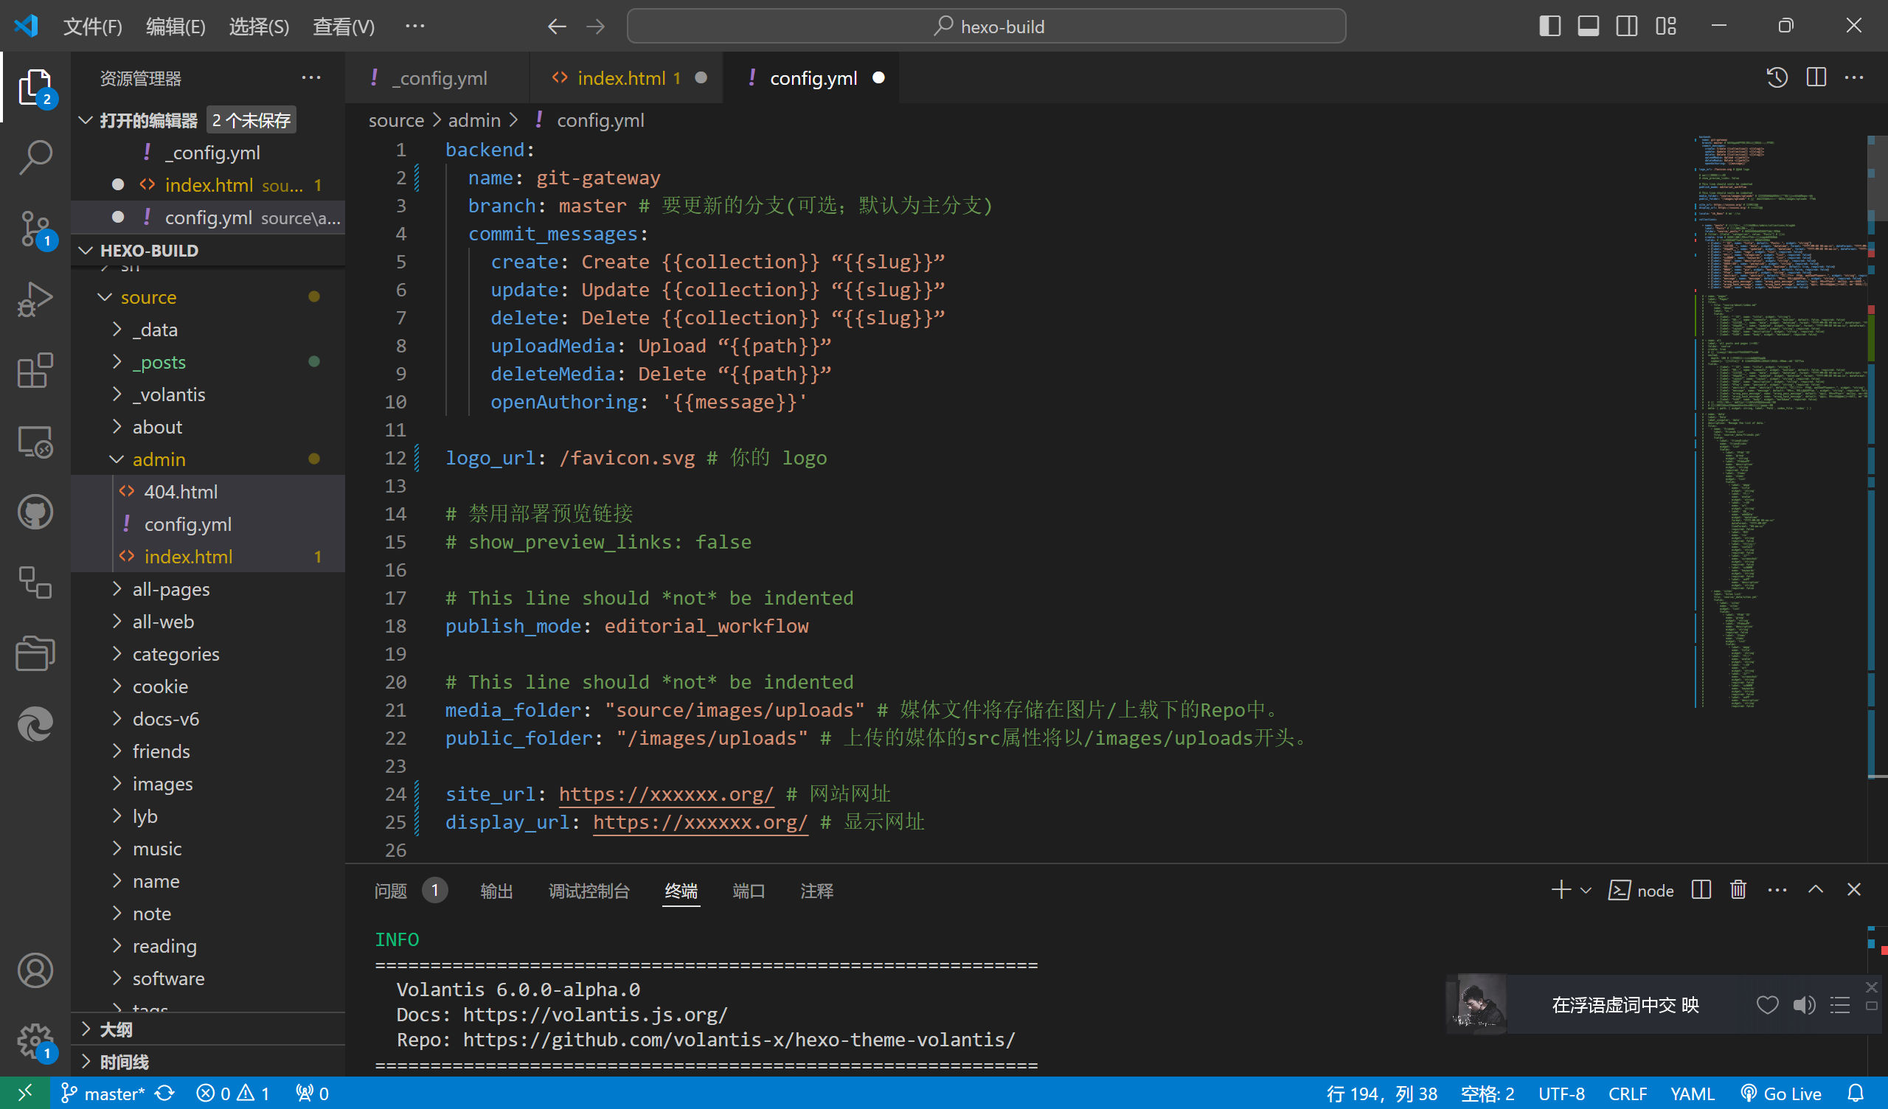This screenshot has width=1888, height=1109.
Task: Toggle the primary sidebar layout button
Action: (x=1549, y=27)
